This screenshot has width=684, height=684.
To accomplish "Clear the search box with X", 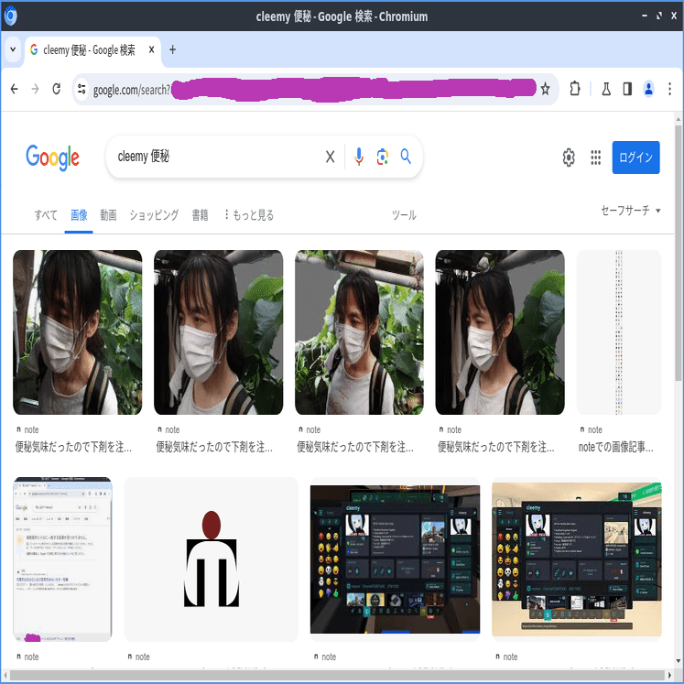I will pyautogui.click(x=331, y=157).
